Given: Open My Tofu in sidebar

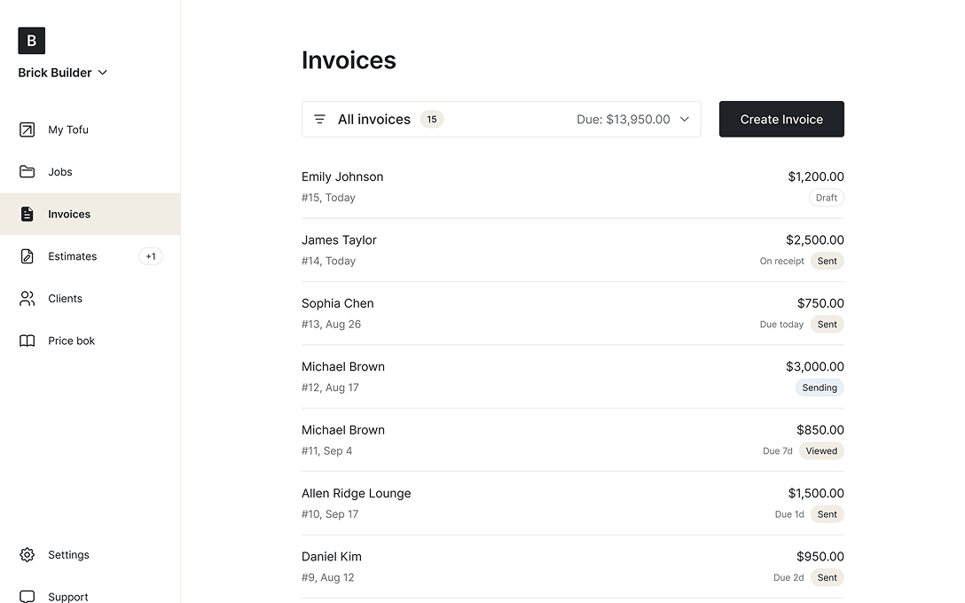Looking at the screenshot, I should click(x=90, y=129).
